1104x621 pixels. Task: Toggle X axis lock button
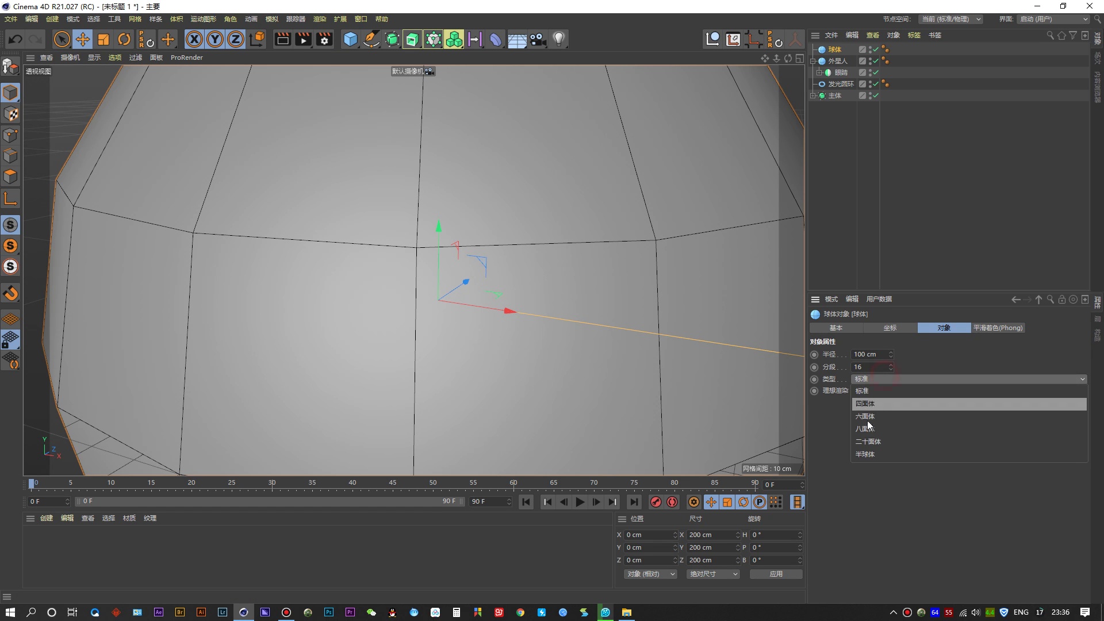(x=194, y=40)
